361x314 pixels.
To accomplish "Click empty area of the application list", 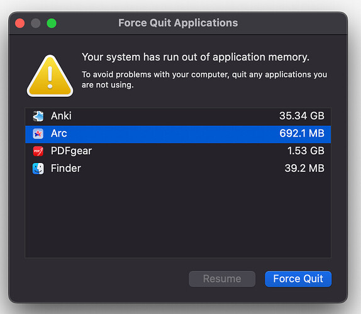I will pyautogui.click(x=178, y=216).
